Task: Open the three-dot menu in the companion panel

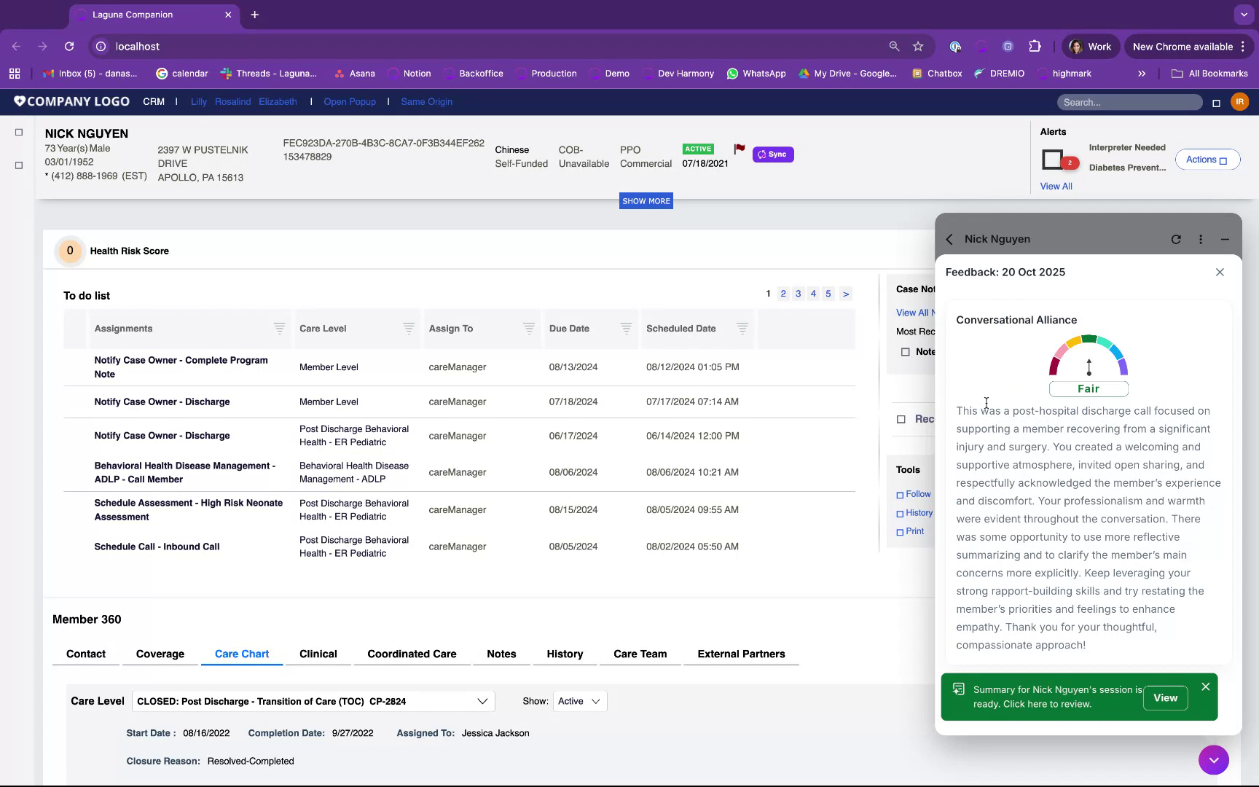Action: point(1201,238)
